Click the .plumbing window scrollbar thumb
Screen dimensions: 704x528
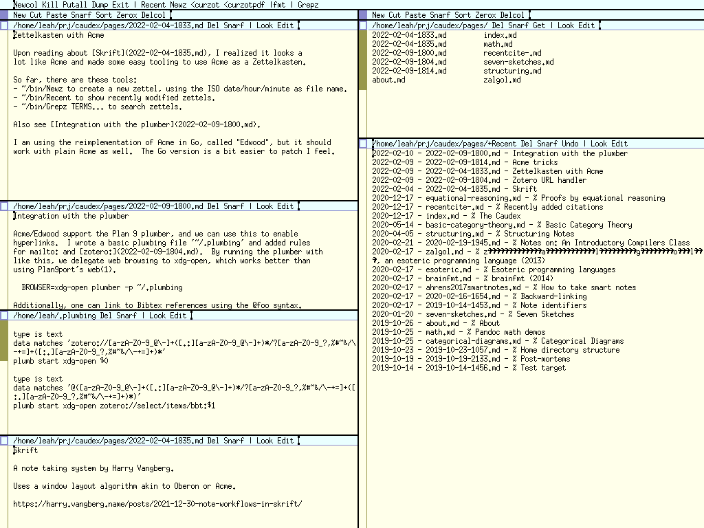[4, 341]
